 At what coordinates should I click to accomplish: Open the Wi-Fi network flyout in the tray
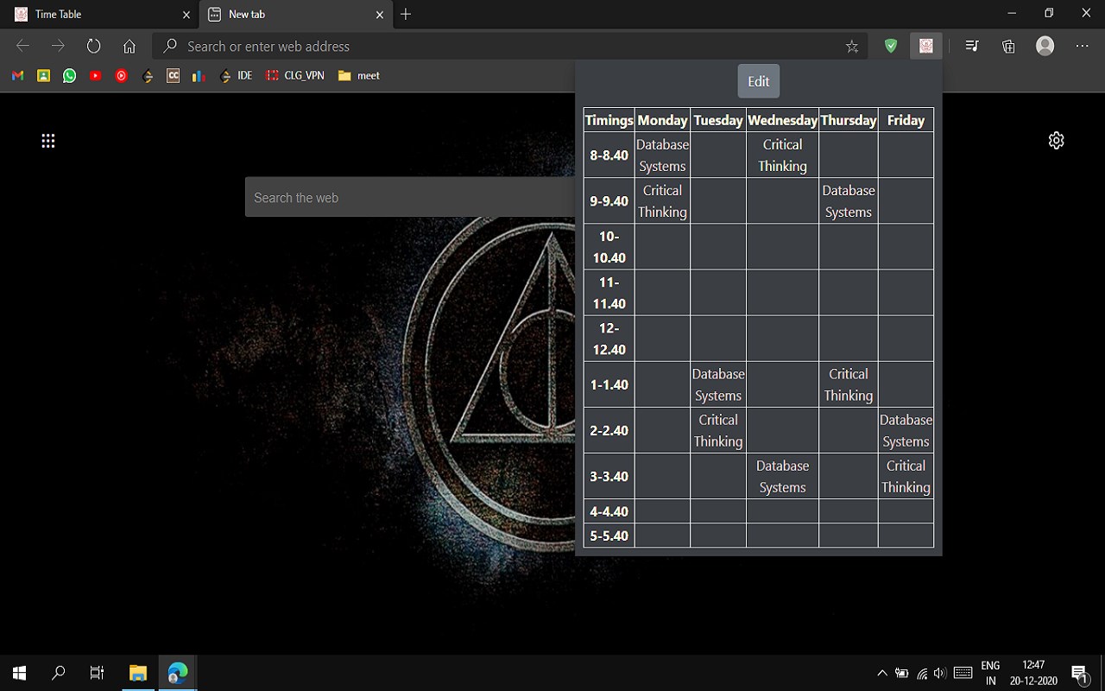pos(922,673)
